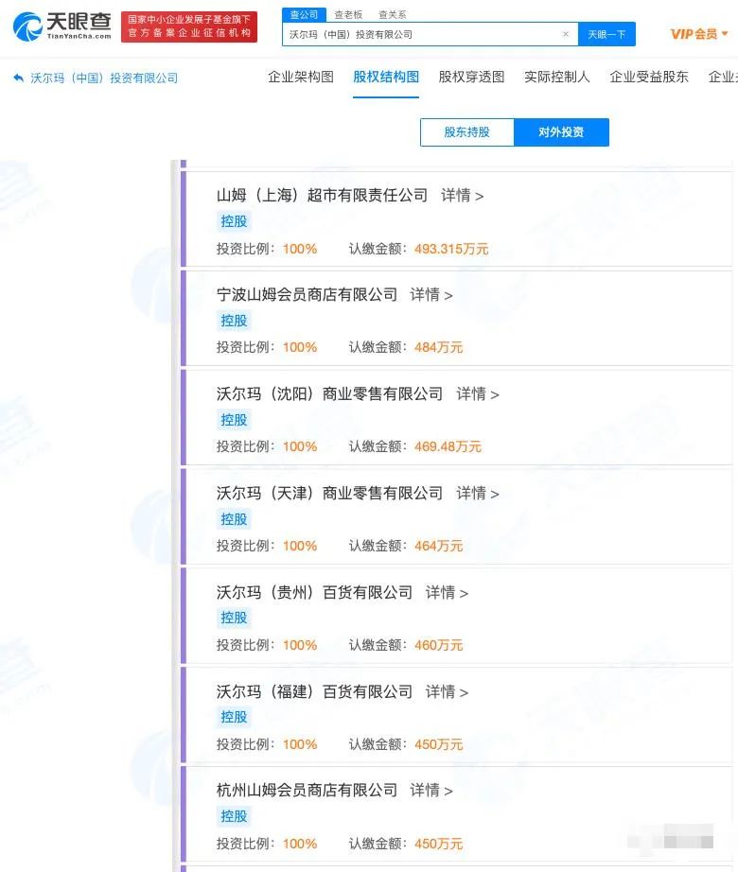738x872 pixels.
Task: Click the Tianyancha logo
Action: 62,26
